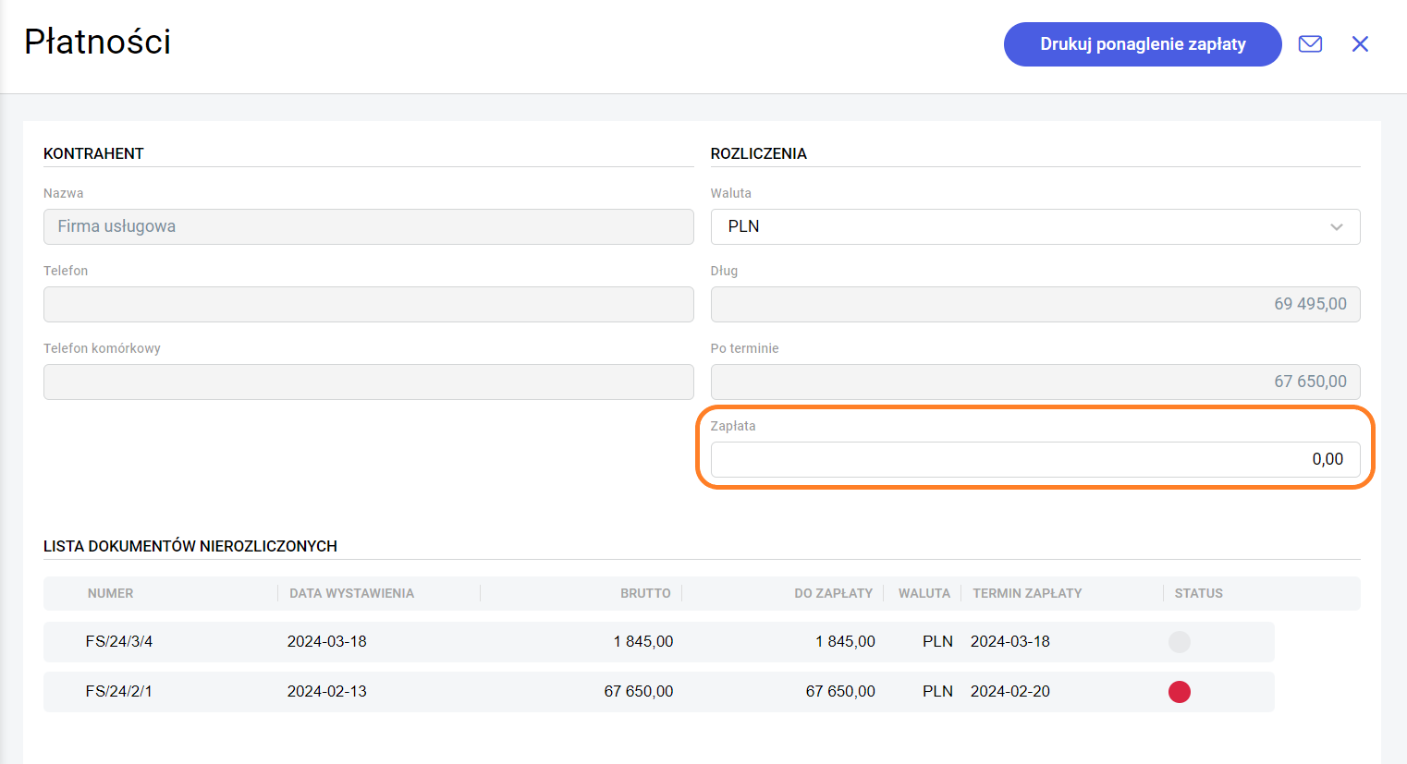
Task: Click the Po terminie field 67 650,00
Action: (x=1034, y=382)
